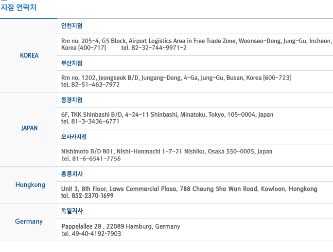Image resolution: width=333 pixels, height=252 pixels.
Task: Open the 동경지점 branch title
Action: click(x=71, y=100)
